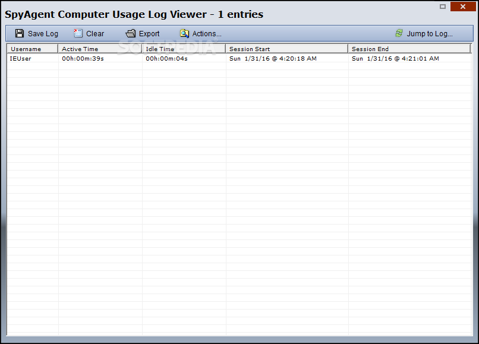Click the idle time value 00h:00m:04s
This screenshot has width=479, height=344.
click(166, 58)
